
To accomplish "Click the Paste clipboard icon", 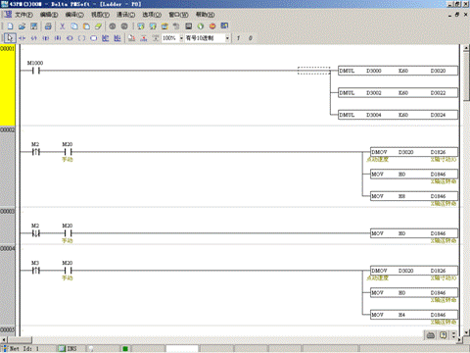I will pos(86,26).
